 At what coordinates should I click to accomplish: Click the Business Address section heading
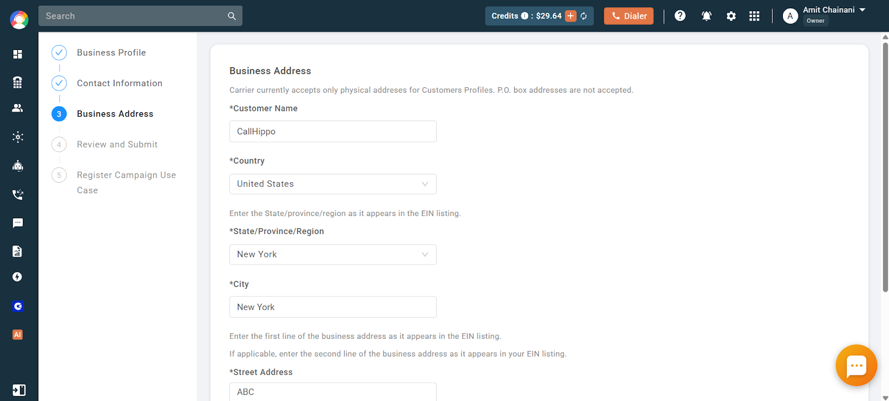click(x=270, y=71)
